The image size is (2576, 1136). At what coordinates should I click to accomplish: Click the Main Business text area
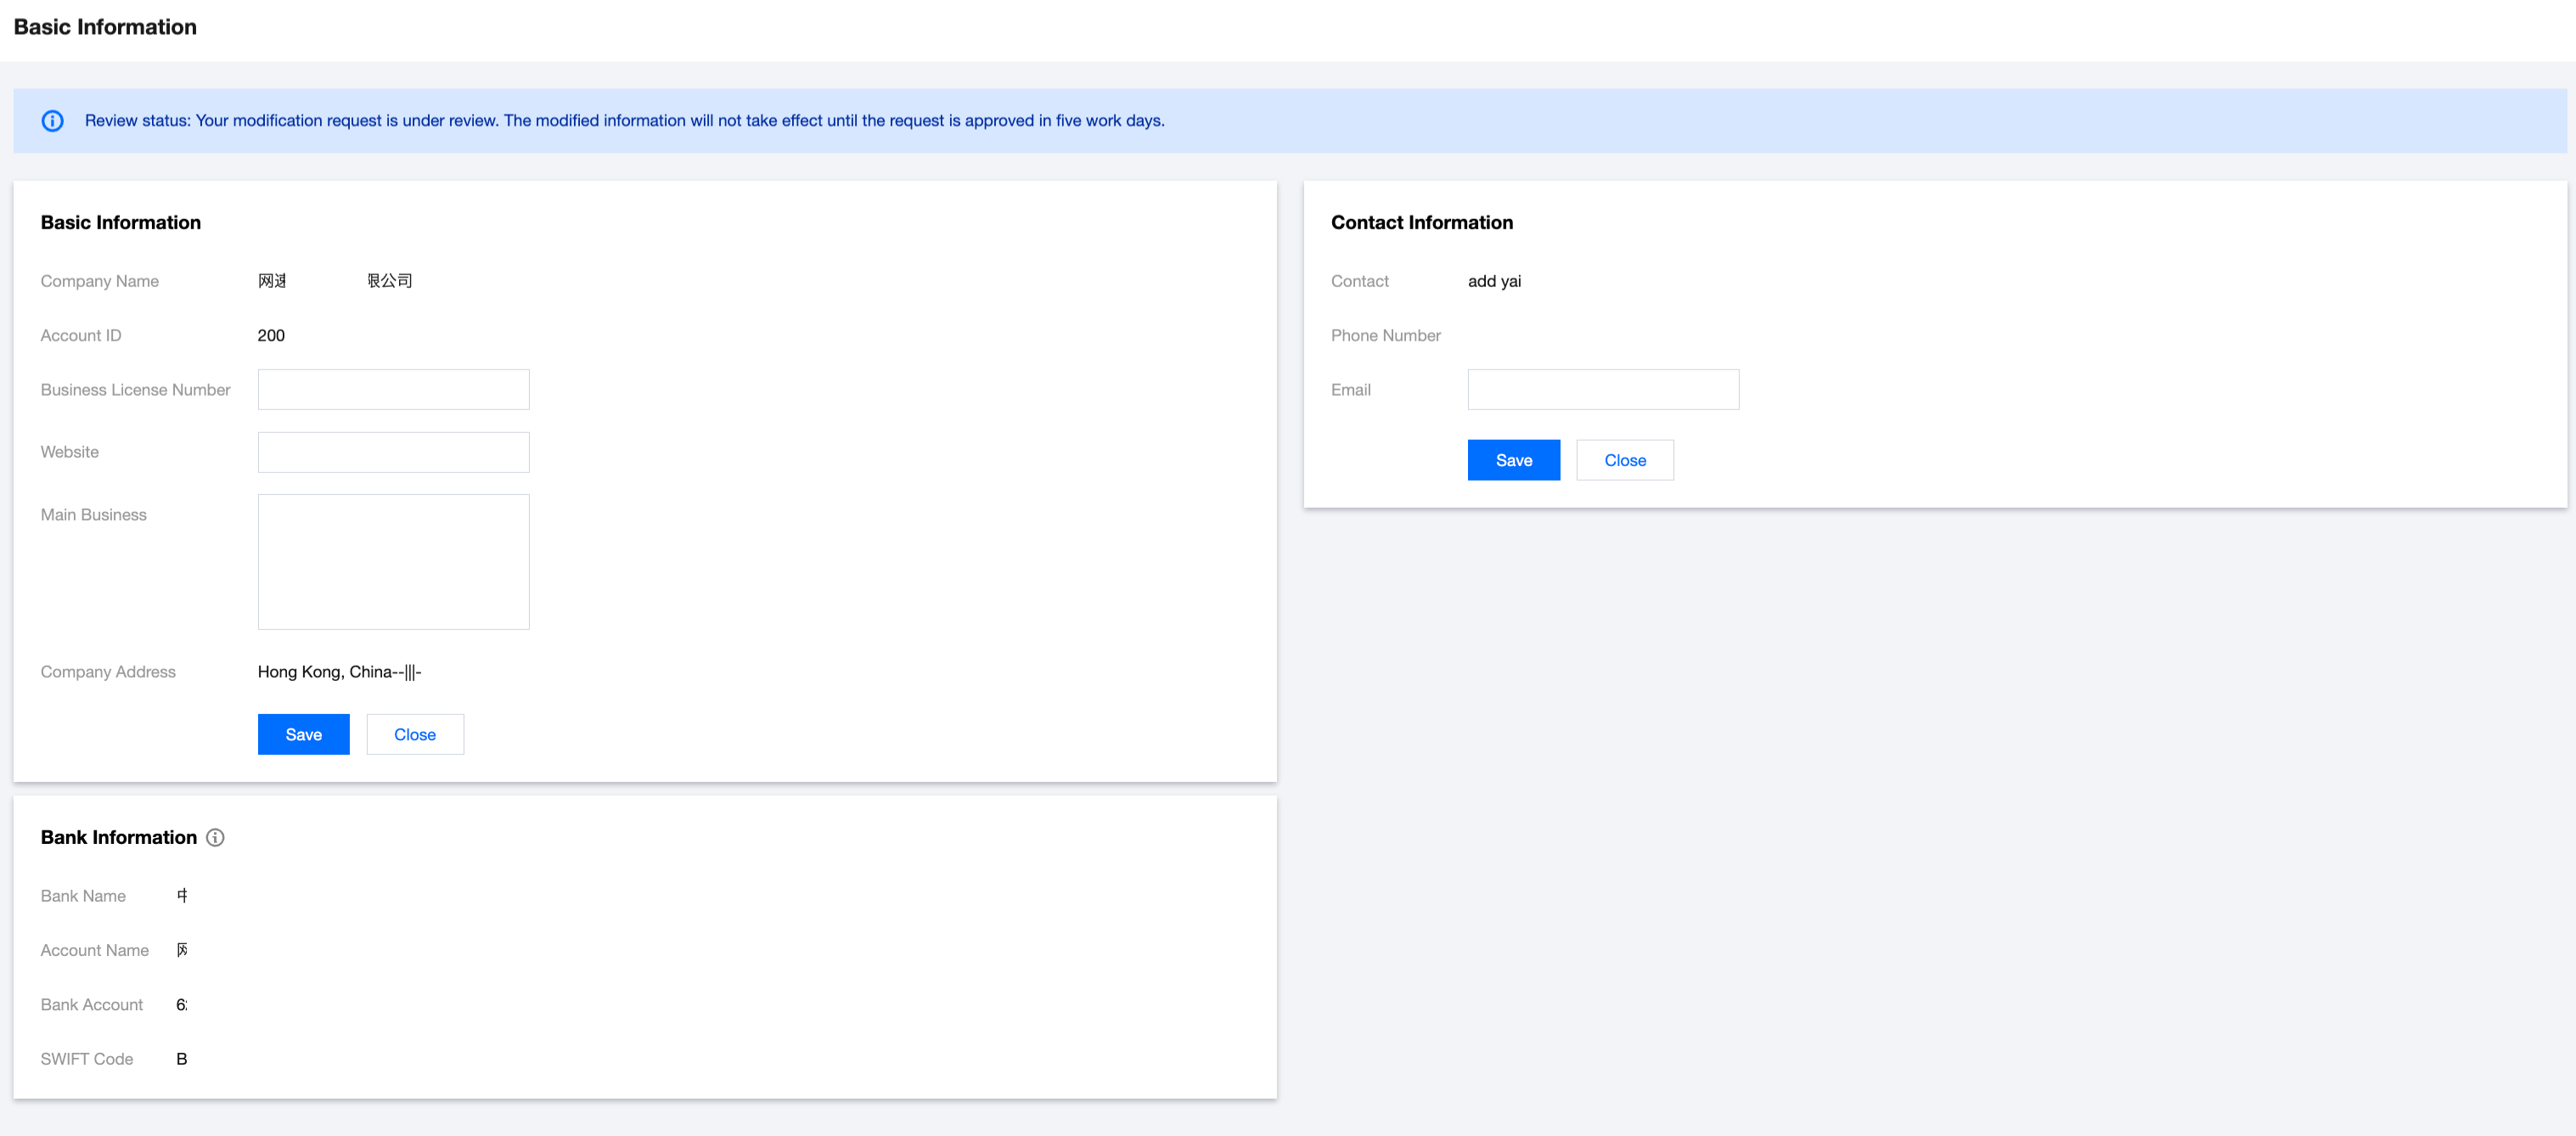tap(393, 562)
